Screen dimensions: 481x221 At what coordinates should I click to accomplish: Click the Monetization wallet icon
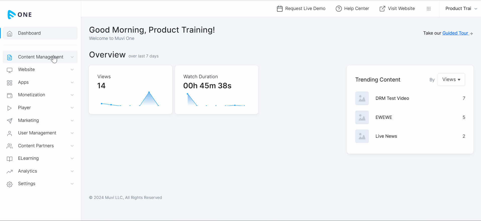pyautogui.click(x=10, y=95)
